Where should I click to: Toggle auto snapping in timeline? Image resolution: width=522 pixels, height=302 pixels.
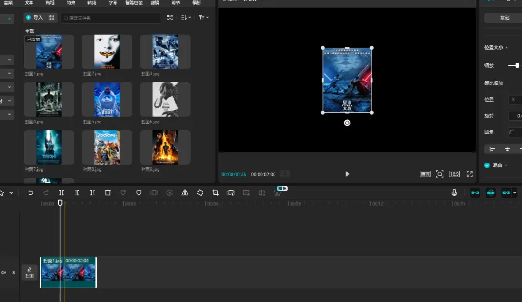tap(491, 192)
